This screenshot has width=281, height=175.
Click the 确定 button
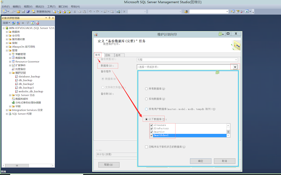pos(201,161)
